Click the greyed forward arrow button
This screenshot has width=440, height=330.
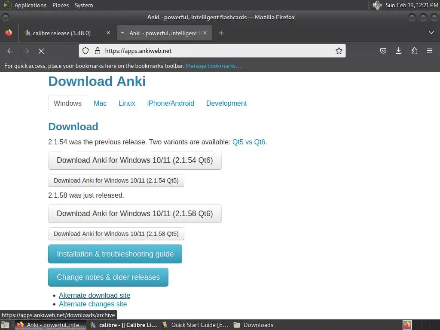click(26, 51)
